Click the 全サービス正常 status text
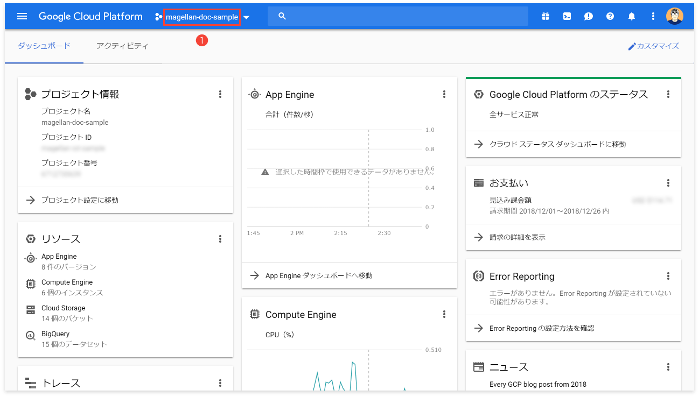699x397 pixels. point(514,115)
